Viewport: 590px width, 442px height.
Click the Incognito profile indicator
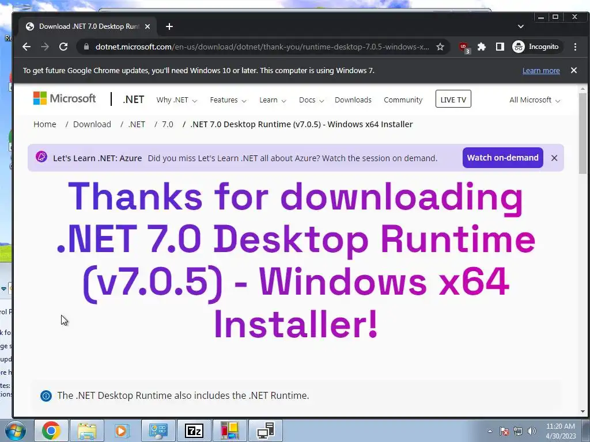pyautogui.click(x=537, y=47)
